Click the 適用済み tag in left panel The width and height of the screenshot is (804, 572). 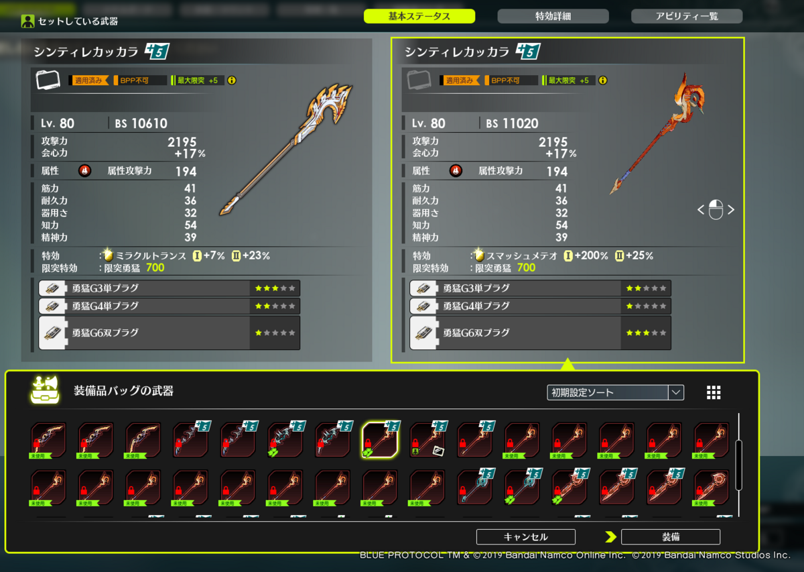[89, 80]
